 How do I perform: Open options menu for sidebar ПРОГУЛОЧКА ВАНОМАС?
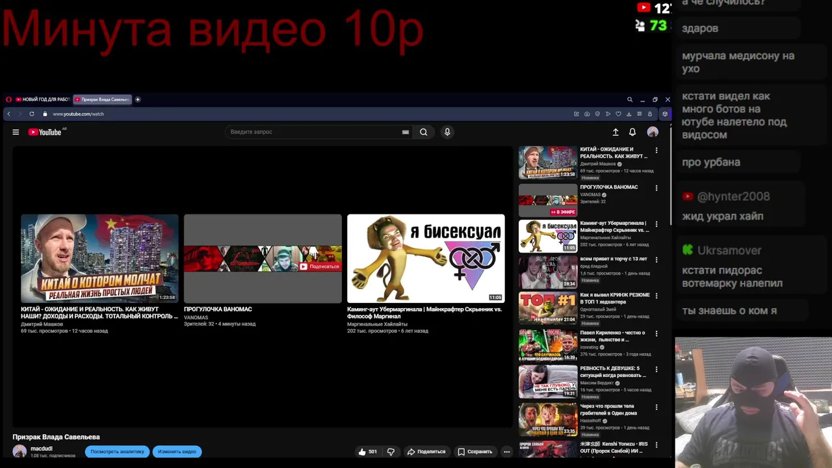(656, 188)
